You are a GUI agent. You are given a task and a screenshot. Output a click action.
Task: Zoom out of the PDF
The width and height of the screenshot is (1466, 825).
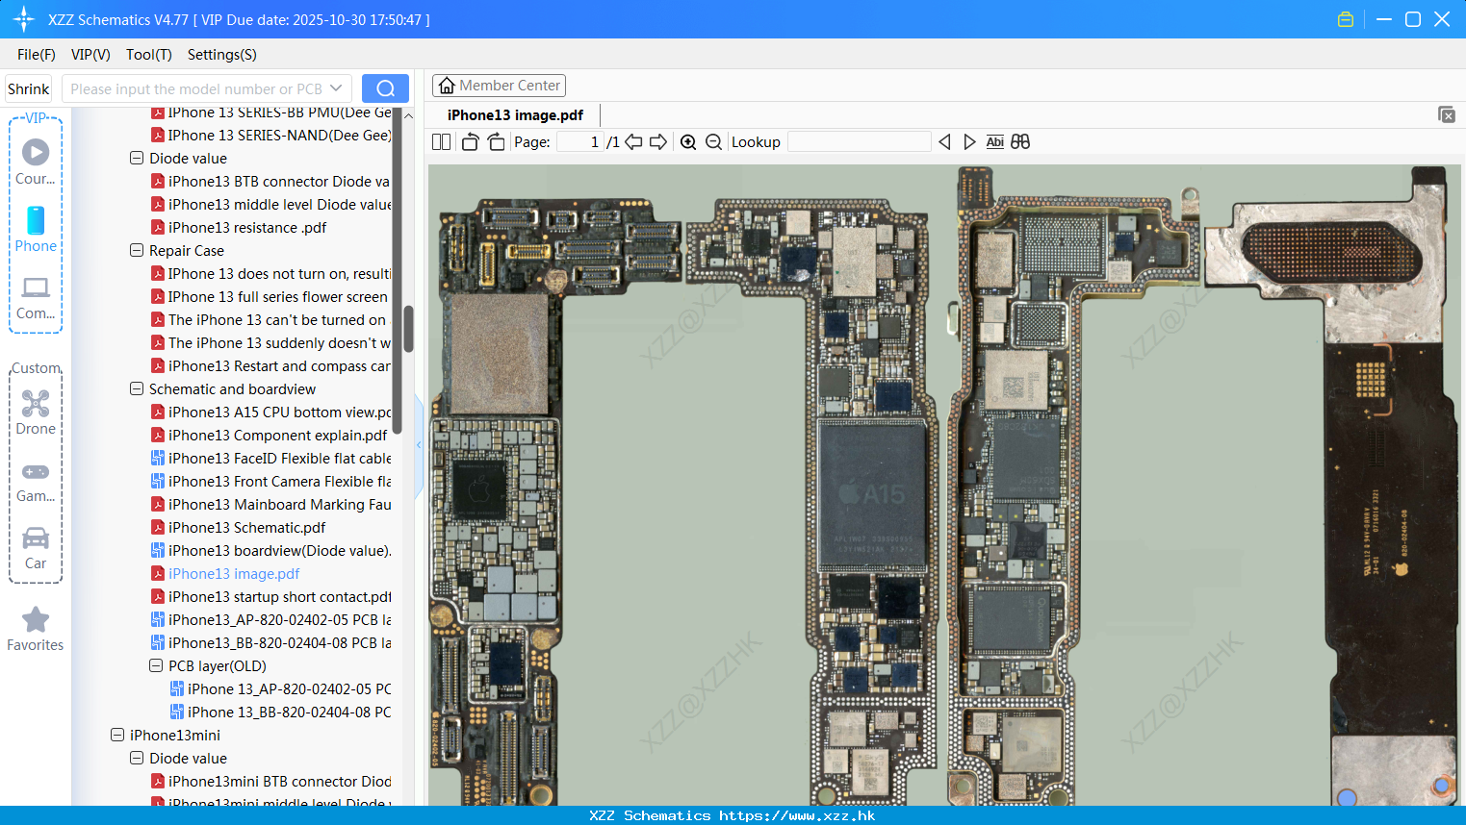713,142
